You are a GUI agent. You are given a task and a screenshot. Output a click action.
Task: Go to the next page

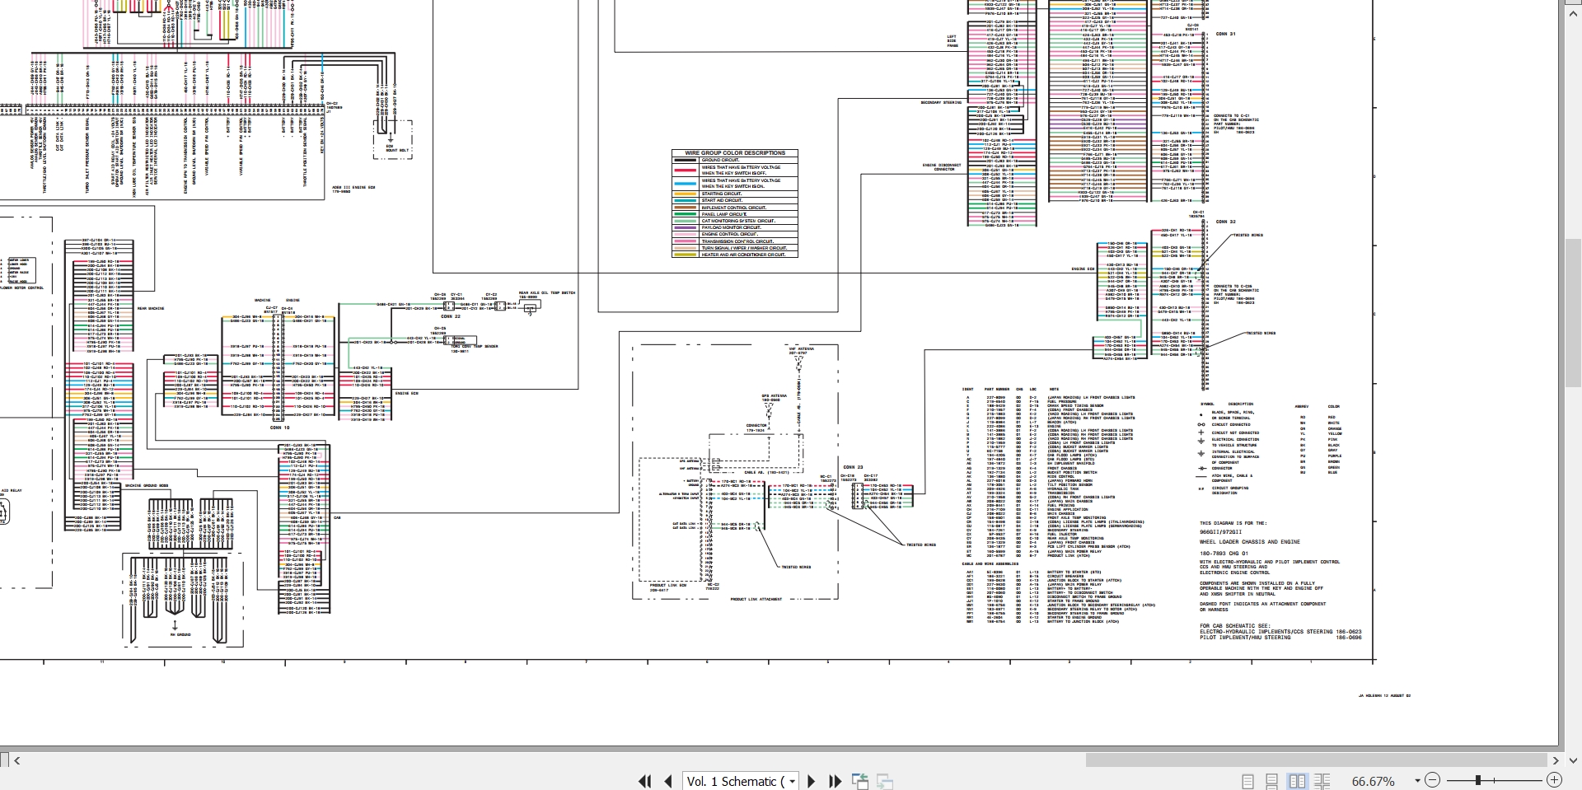click(x=811, y=781)
